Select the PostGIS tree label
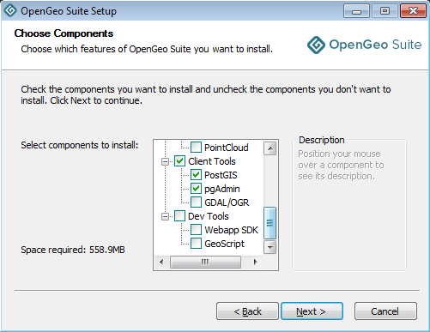430x332 pixels. coord(221,175)
